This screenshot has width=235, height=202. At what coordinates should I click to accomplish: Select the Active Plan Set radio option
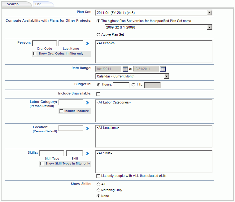click(98, 35)
